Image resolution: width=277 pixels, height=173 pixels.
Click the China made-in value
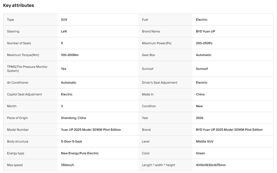200,94
